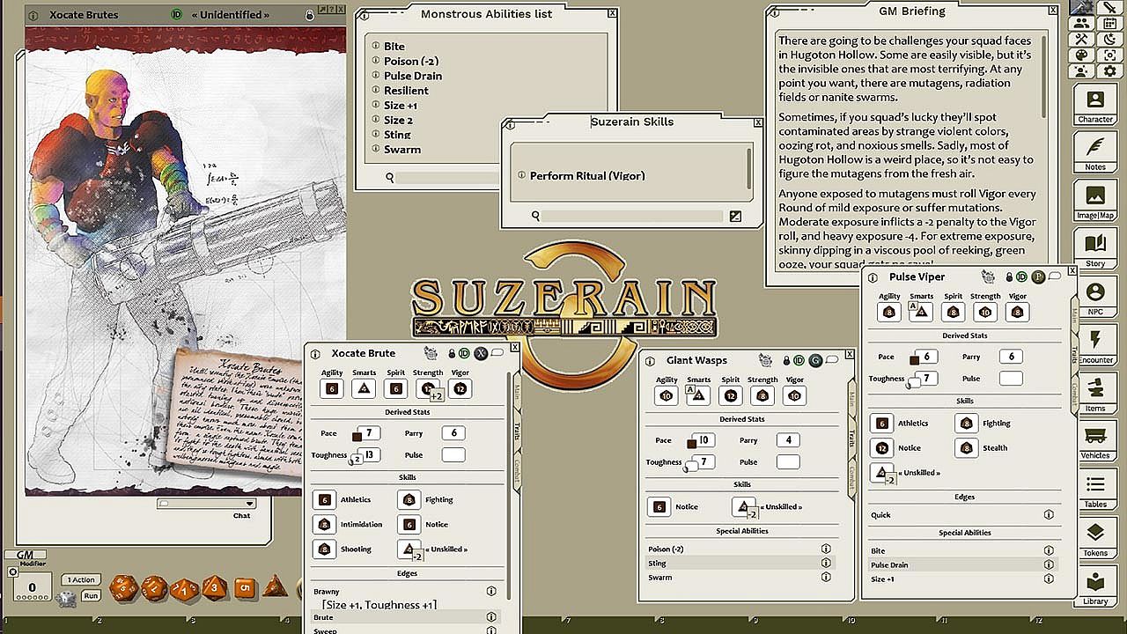Open the Character sidebar panel
Viewport: 1127px width, 634px height.
click(x=1094, y=106)
